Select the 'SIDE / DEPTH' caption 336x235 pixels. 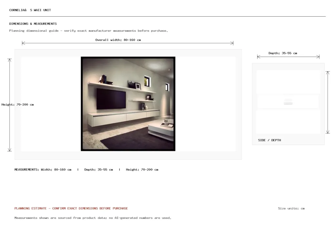[x=269, y=140]
